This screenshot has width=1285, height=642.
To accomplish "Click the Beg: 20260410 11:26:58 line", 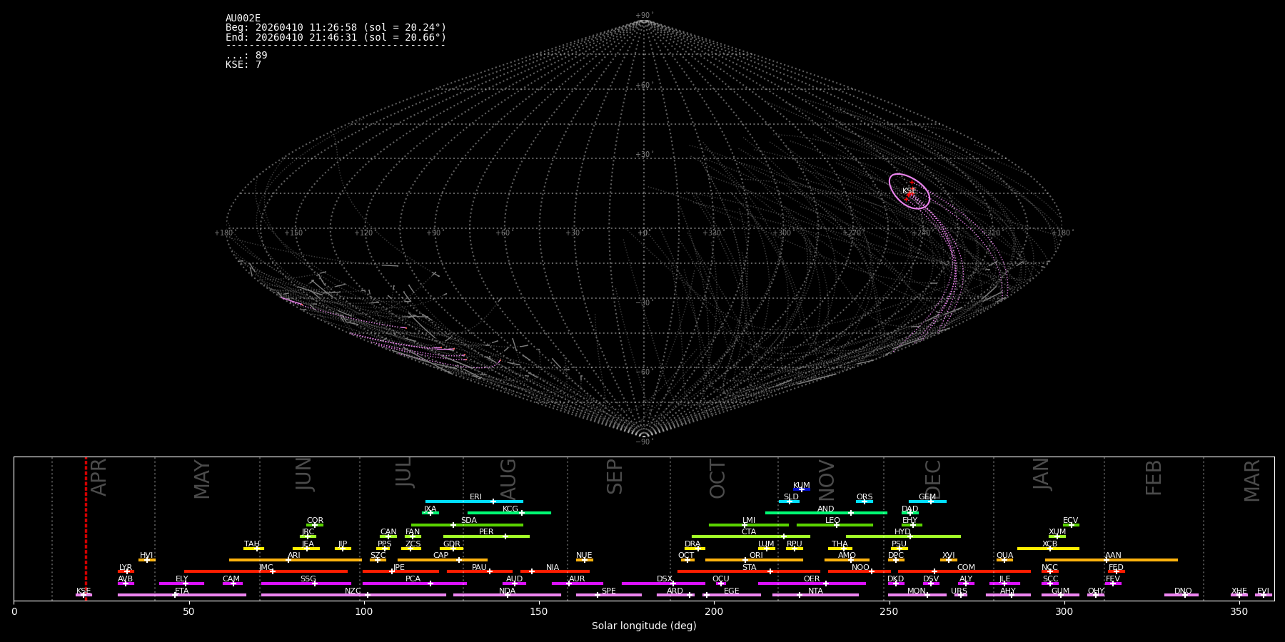I will (x=336, y=28).
